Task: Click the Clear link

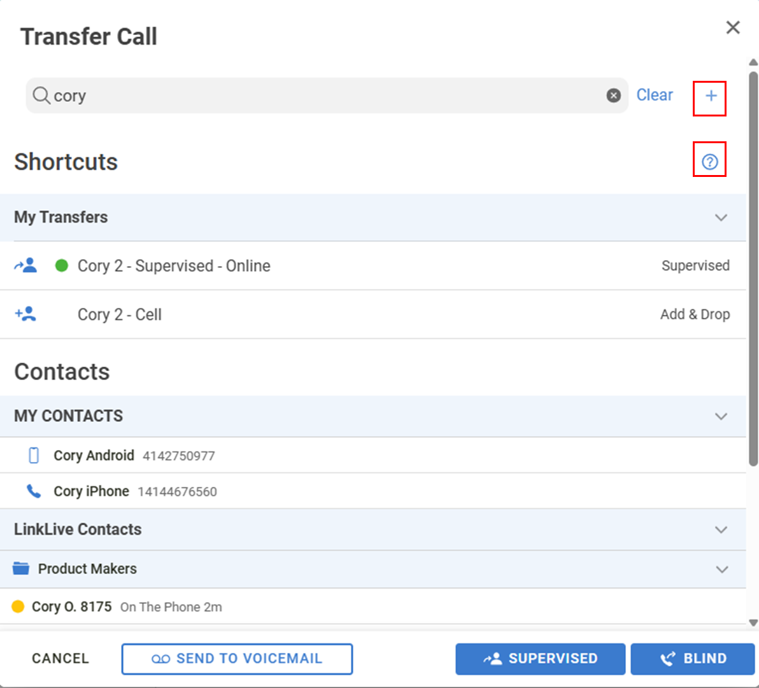Action: click(x=655, y=95)
